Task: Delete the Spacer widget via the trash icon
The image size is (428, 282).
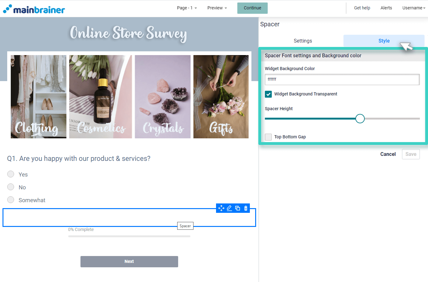Action: coord(245,208)
